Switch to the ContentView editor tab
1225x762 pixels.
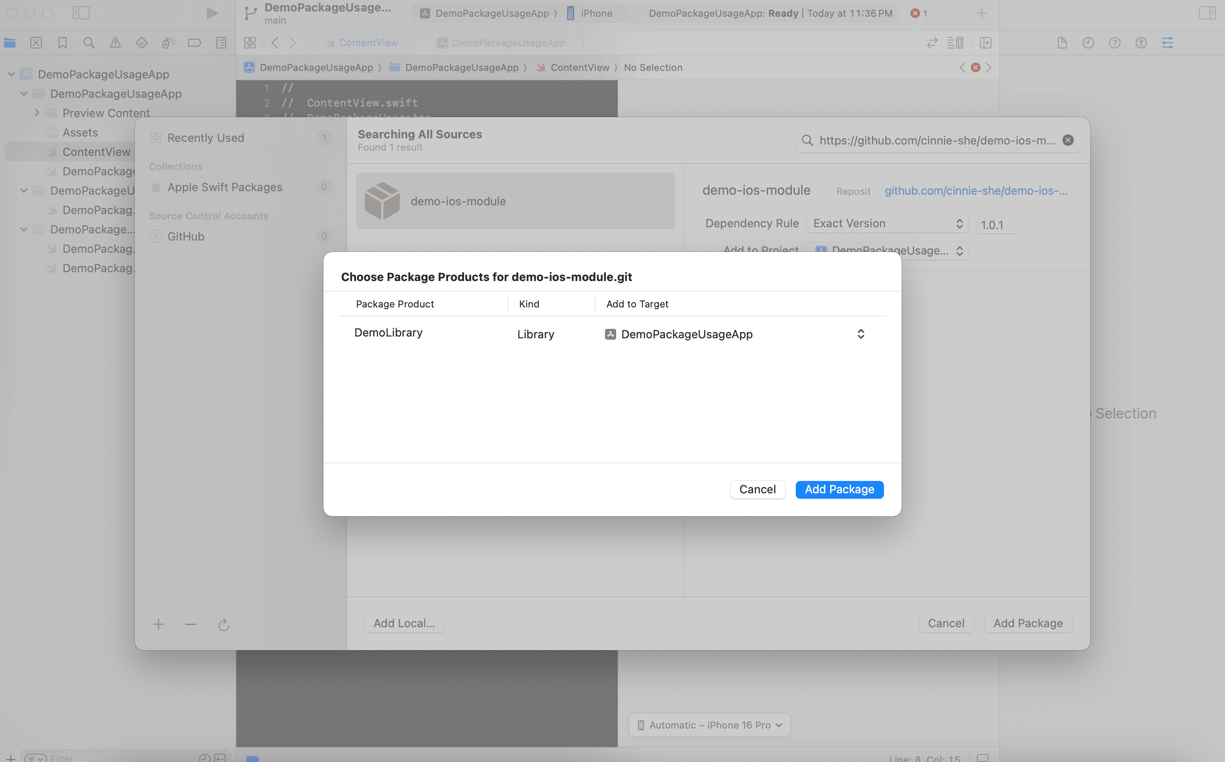[368, 42]
